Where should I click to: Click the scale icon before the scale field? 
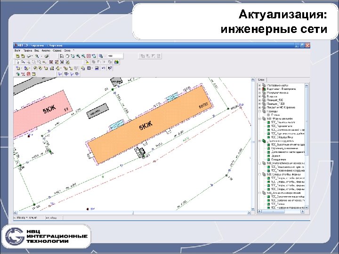(x=101, y=56)
